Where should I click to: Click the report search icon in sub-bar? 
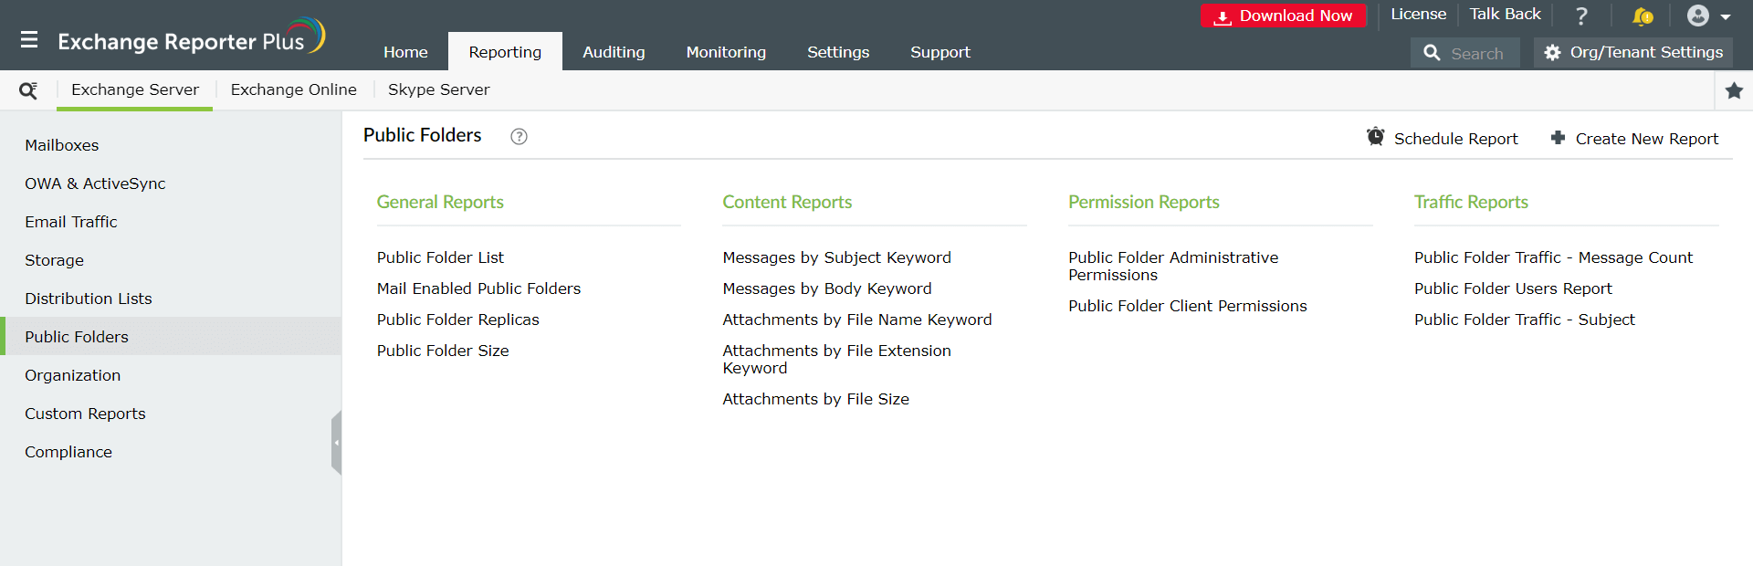(x=28, y=90)
